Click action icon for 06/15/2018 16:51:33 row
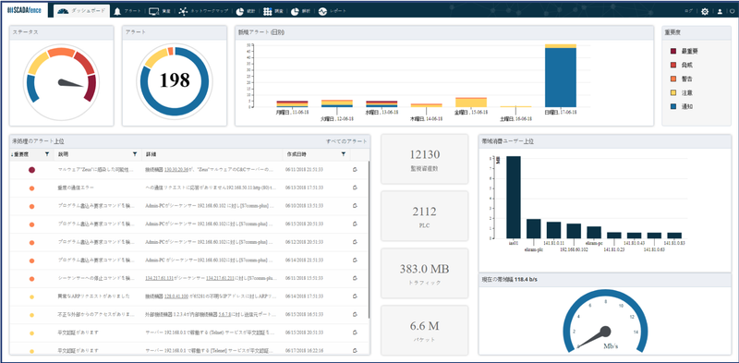The height and width of the screenshot is (363, 739). click(356, 314)
